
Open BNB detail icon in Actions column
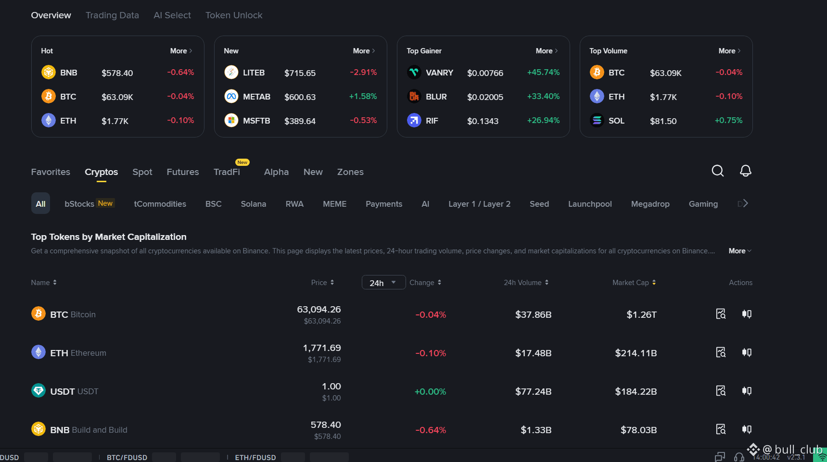[721, 429]
